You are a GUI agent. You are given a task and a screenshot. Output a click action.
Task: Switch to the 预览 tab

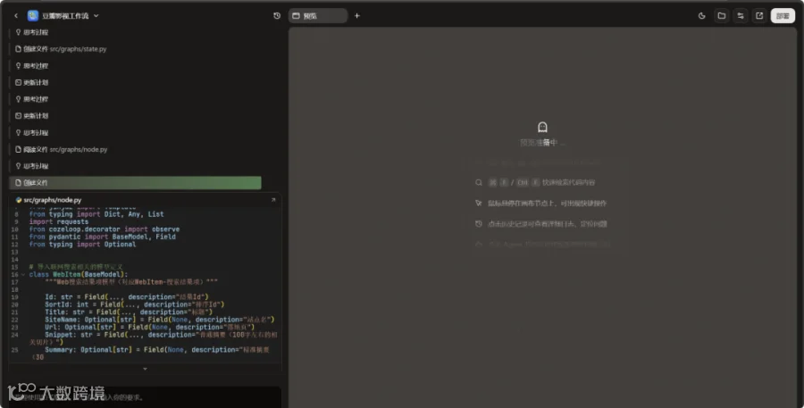point(317,16)
